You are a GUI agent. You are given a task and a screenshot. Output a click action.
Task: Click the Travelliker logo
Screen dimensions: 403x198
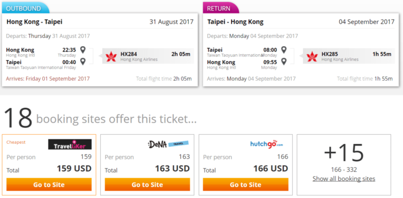[70, 144]
